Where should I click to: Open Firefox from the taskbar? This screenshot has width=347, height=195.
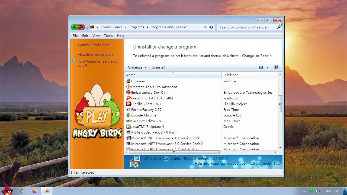[34, 191]
